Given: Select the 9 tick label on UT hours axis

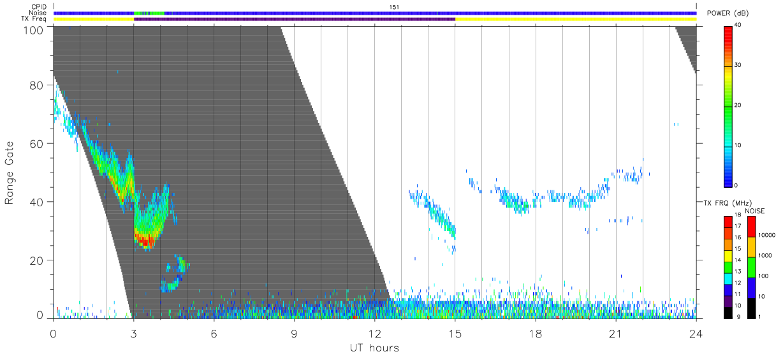Looking at the screenshot, I should point(294,334).
